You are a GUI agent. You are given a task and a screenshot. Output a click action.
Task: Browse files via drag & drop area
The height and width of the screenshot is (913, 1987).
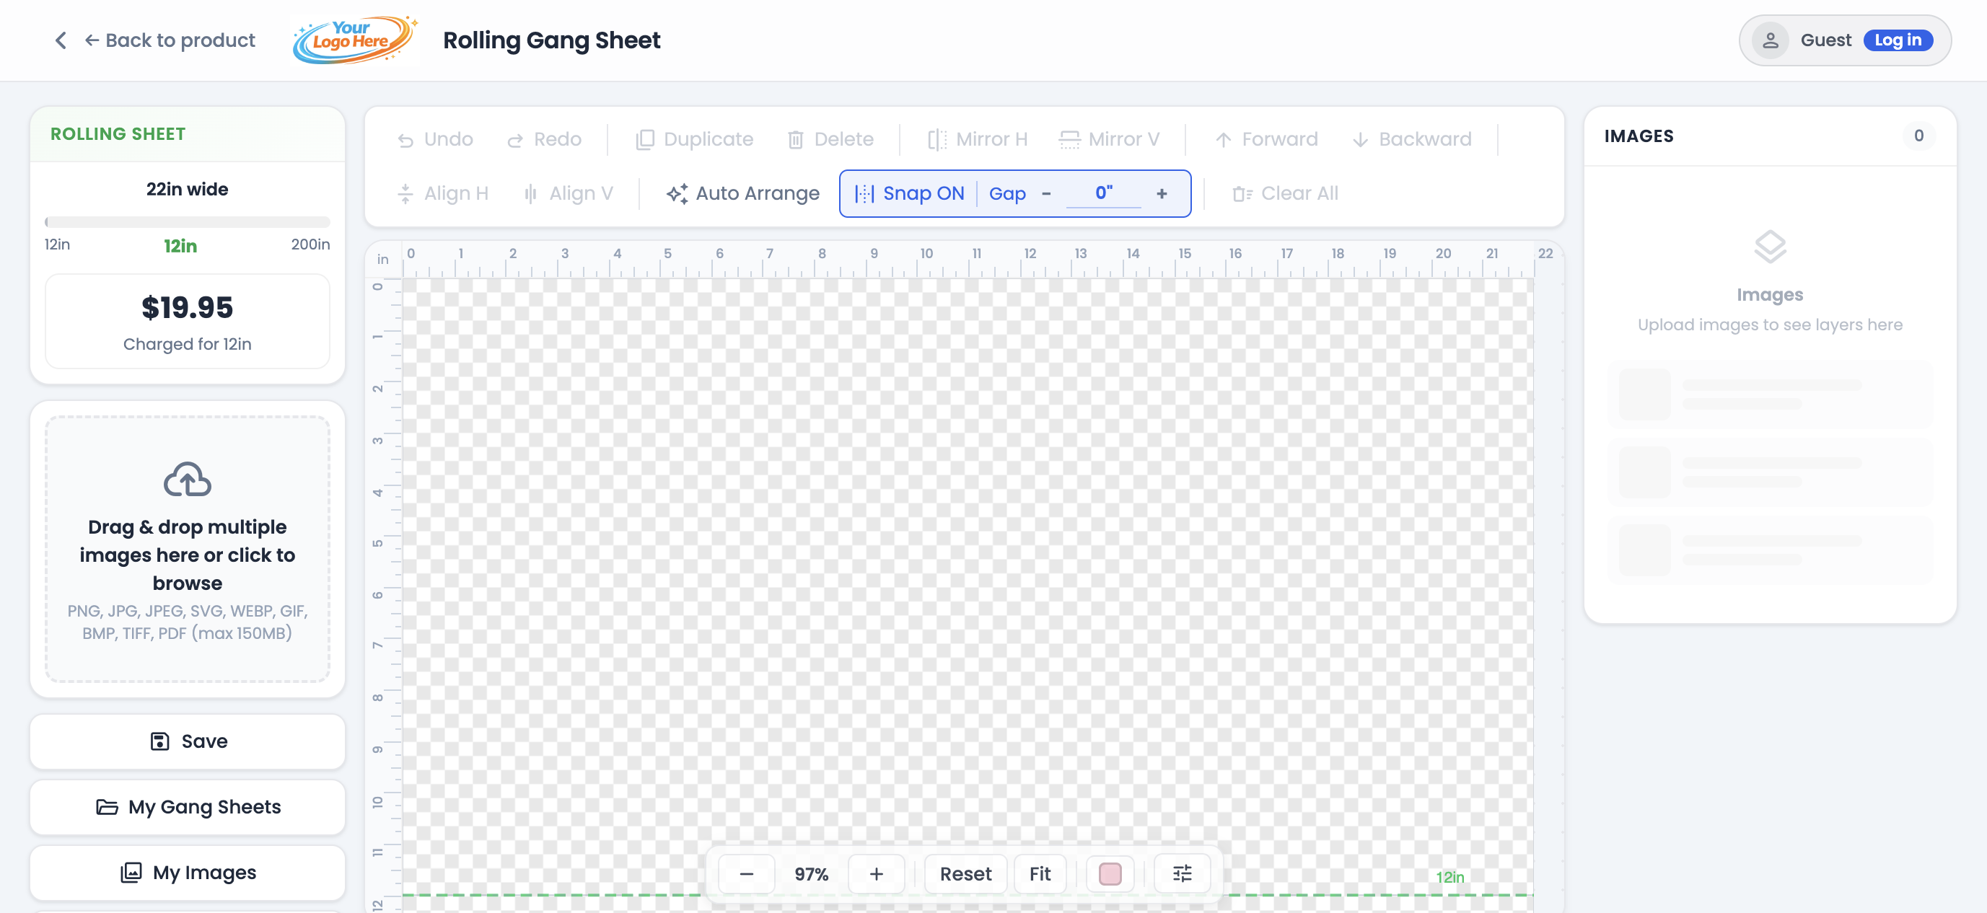click(x=188, y=549)
